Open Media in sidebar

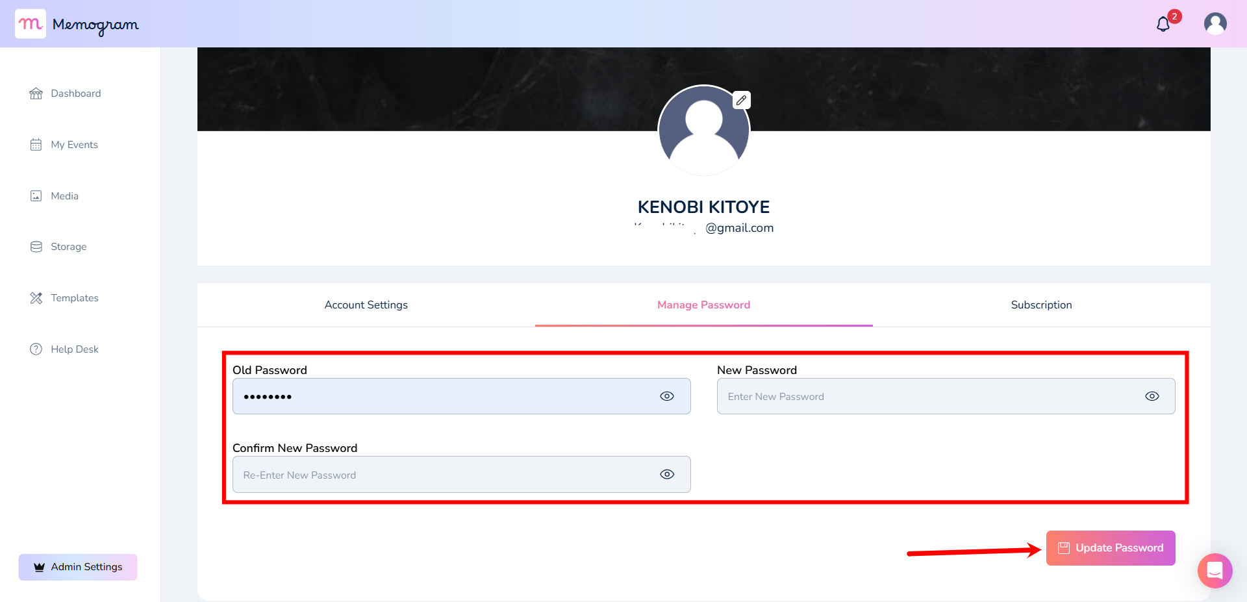(x=65, y=196)
